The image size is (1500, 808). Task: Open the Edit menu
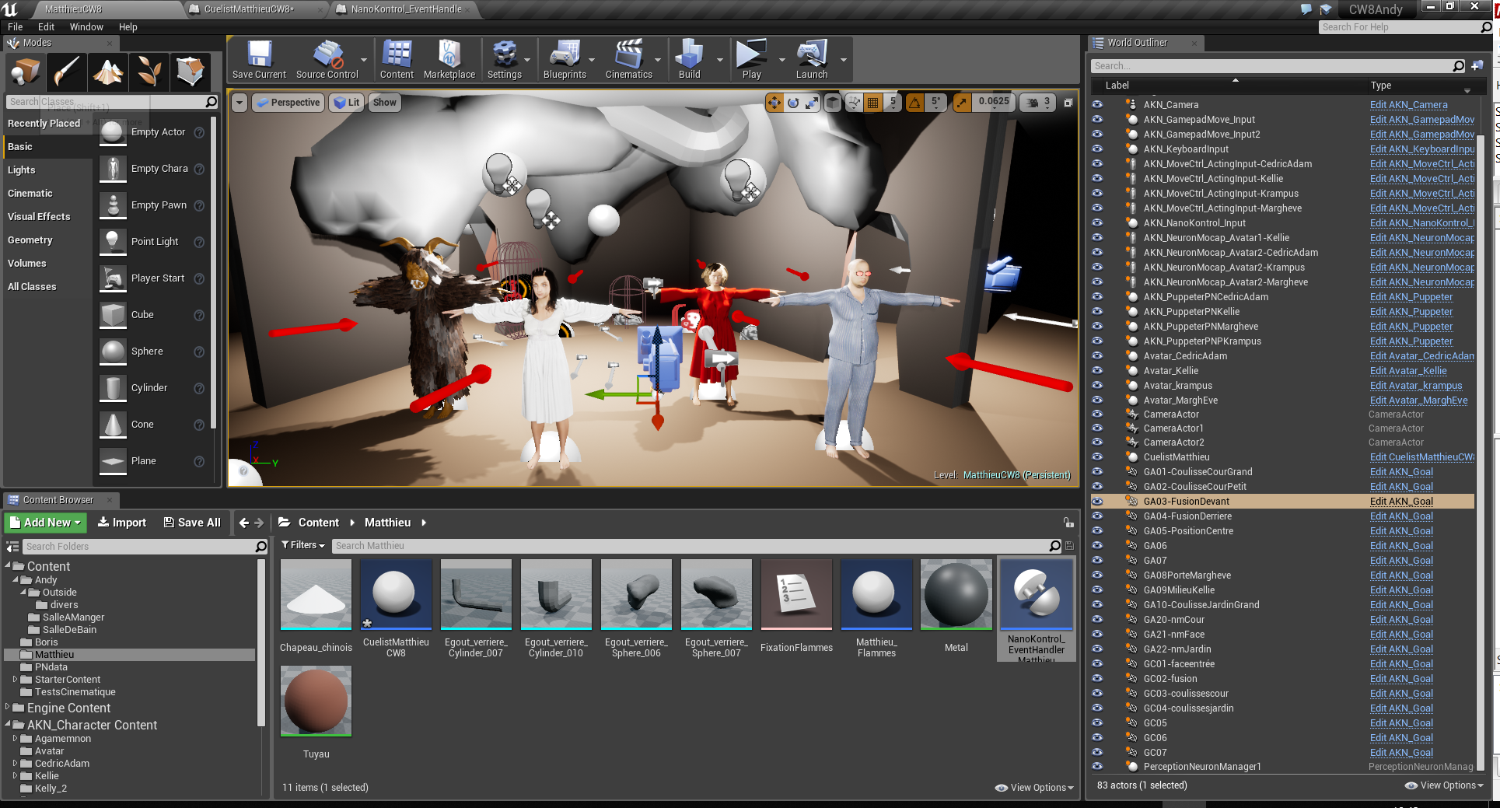(x=46, y=26)
